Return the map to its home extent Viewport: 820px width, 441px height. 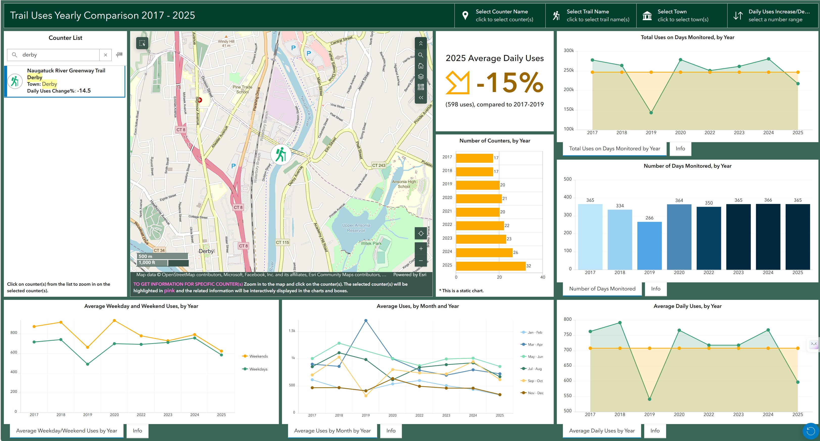tap(421, 66)
